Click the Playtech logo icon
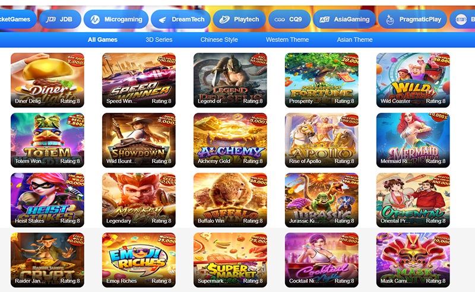The image size is (475, 292). pos(224,20)
